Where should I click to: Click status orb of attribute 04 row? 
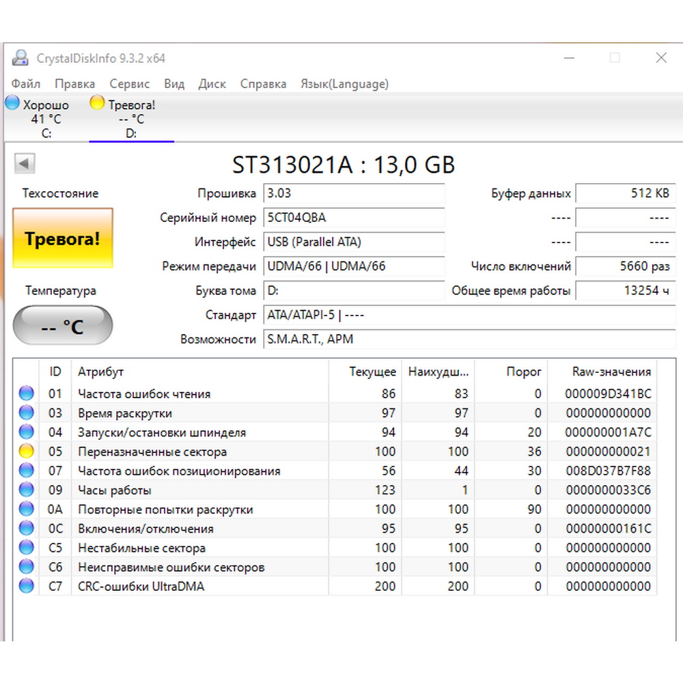[x=26, y=432]
